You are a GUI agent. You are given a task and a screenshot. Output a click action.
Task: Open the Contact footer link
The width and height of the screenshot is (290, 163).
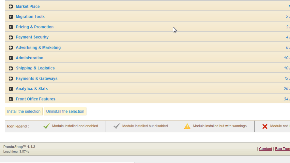pos(266,149)
